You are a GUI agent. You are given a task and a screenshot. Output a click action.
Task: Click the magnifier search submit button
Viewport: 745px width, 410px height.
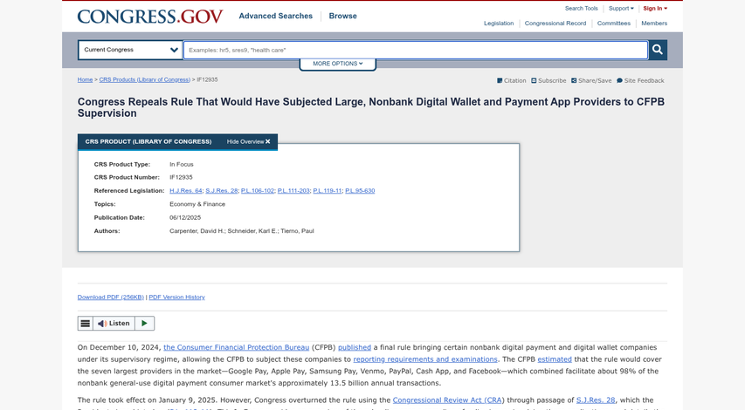coord(658,50)
